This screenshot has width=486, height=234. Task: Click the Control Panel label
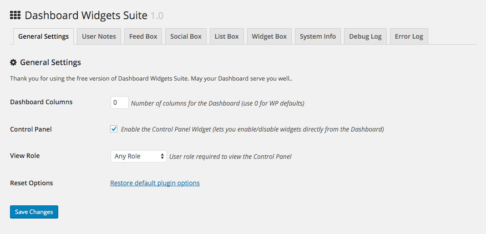(x=31, y=129)
